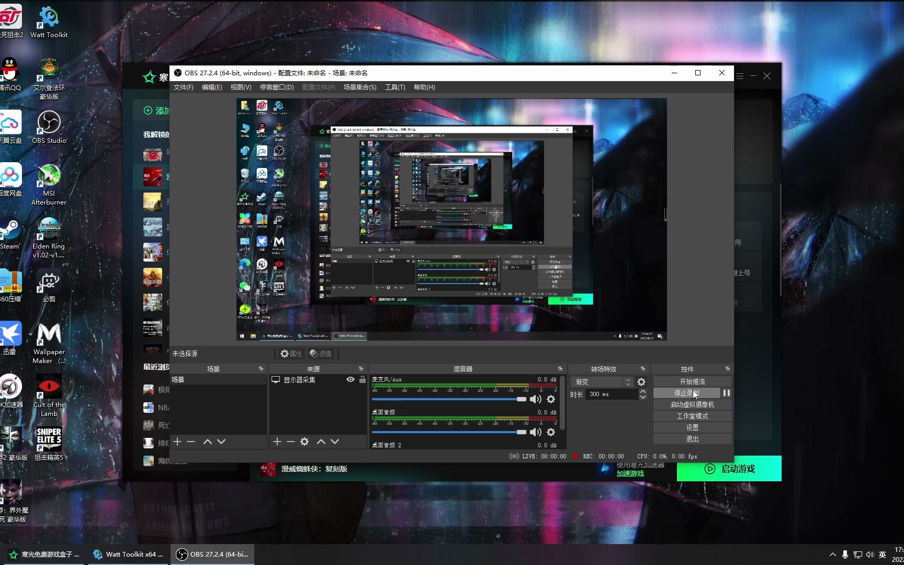The image size is (904, 565).
Task: Switch to Watt Toolkit x64 taskbar button
Action: (128, 554)
